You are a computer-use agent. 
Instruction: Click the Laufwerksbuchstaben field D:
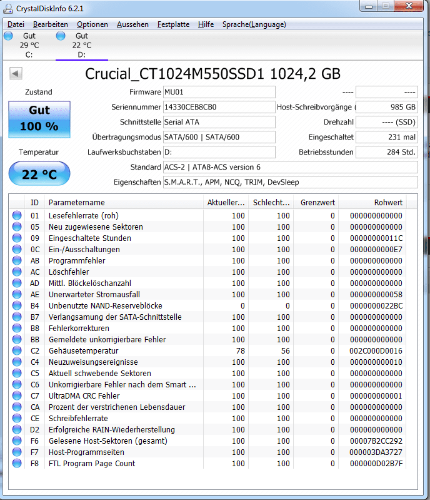click(219, 152)
